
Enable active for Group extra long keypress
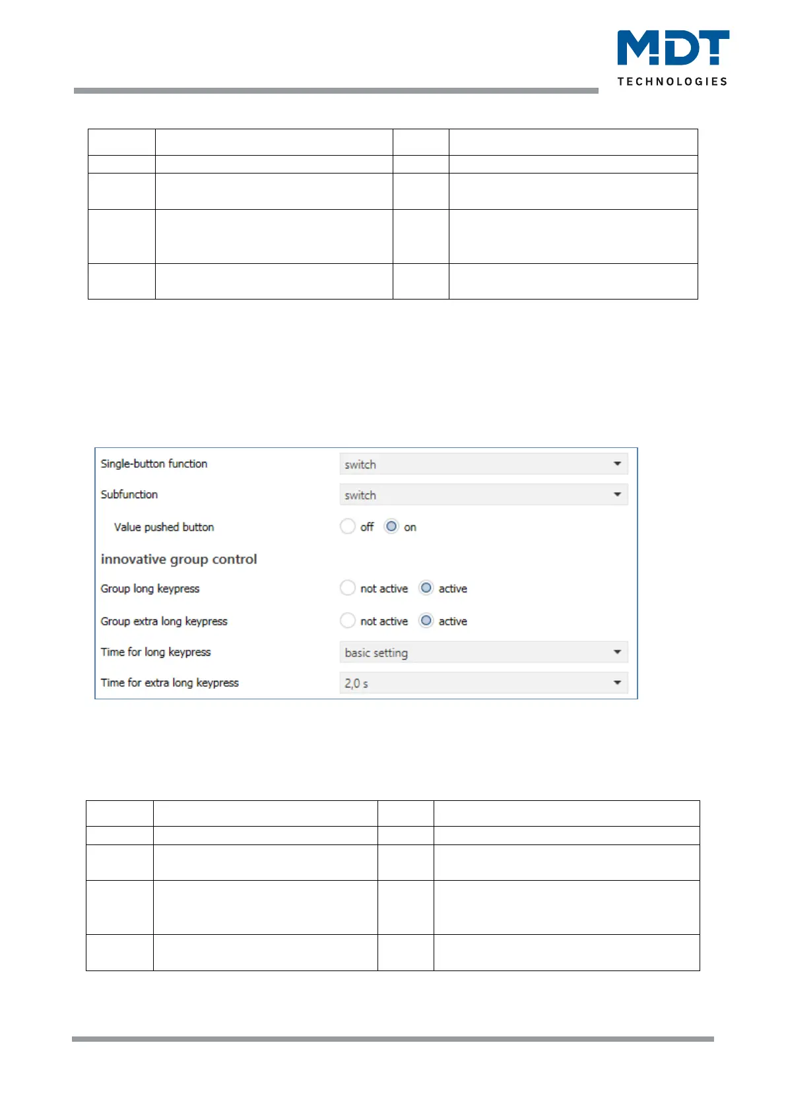tap(426, 621)
